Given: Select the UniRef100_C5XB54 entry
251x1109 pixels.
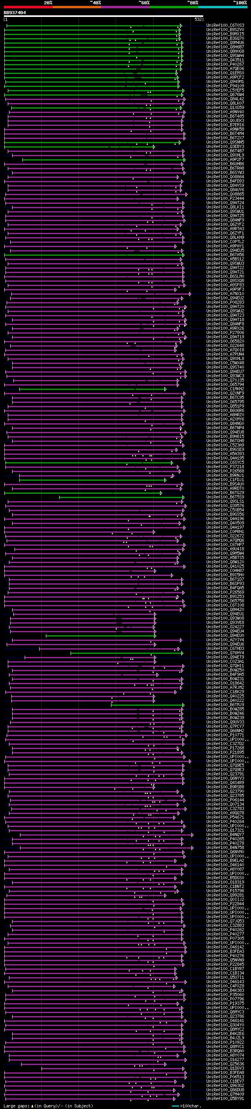Looking at the screenshot, I should tap(225, 510).
